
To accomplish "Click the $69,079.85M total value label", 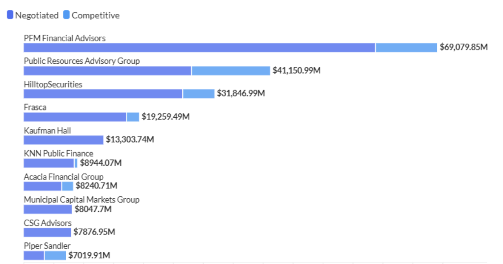I will (x=463, y=48).
